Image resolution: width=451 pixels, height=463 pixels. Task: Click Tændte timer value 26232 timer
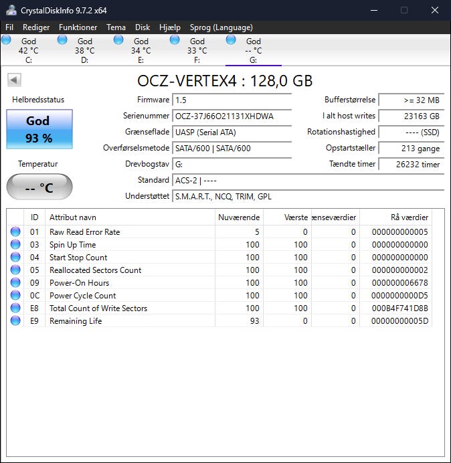pos(411,164)
